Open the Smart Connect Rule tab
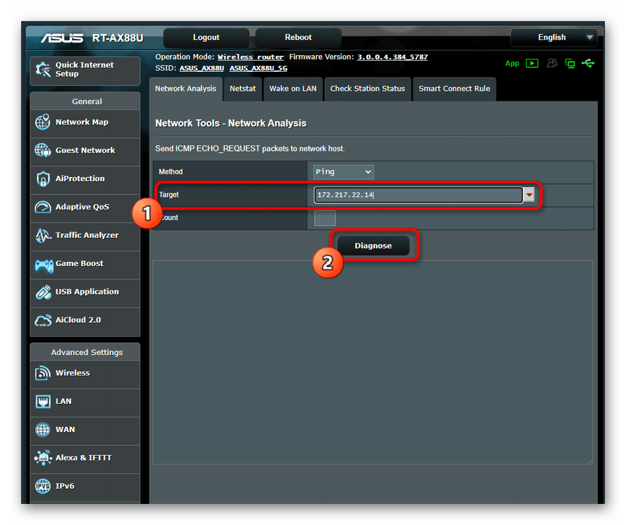The height and width of the screenshot is (525, 626). tap(454, 89)
